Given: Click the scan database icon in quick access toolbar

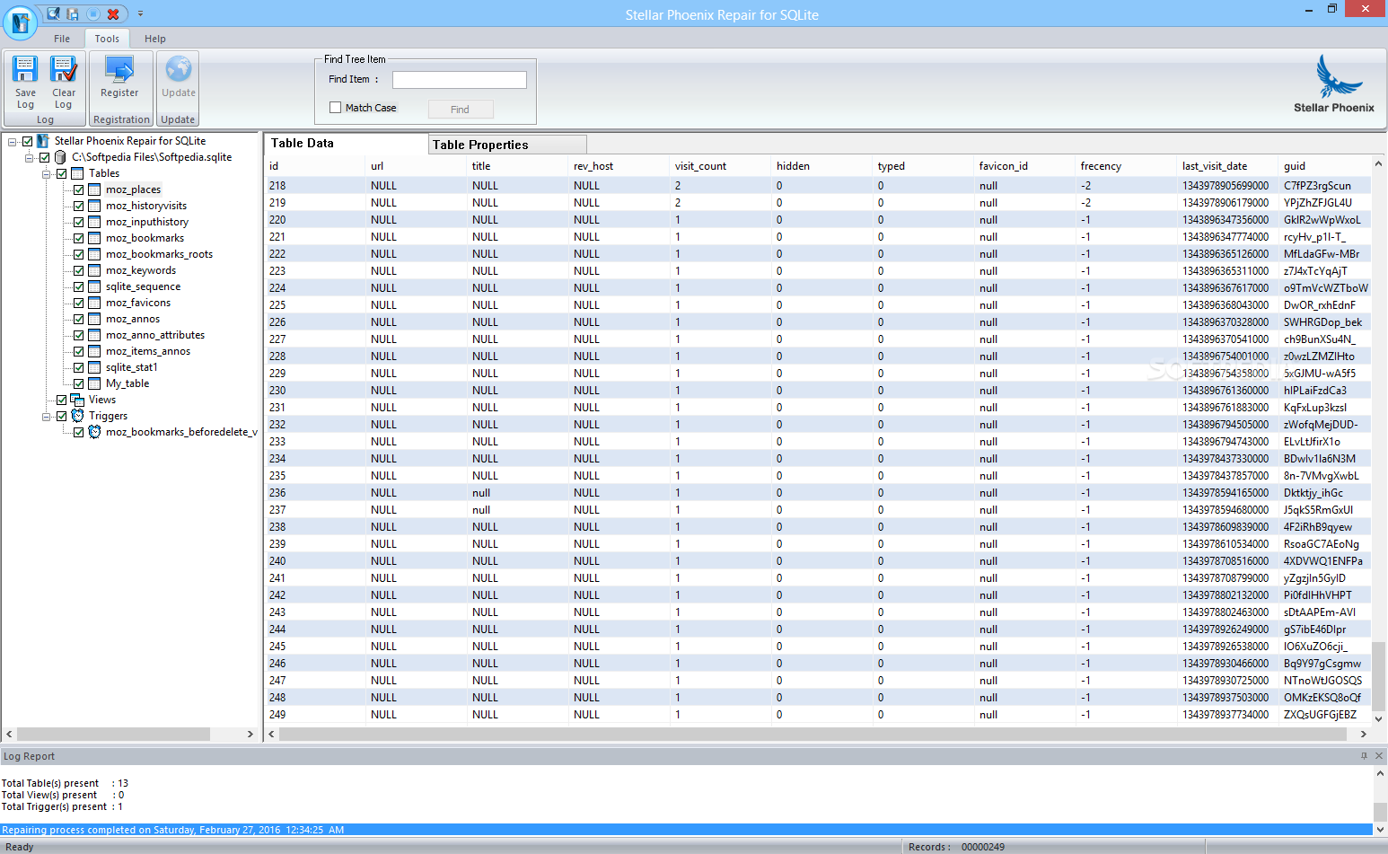Looking at the screenshot, I should pos(53,13).
